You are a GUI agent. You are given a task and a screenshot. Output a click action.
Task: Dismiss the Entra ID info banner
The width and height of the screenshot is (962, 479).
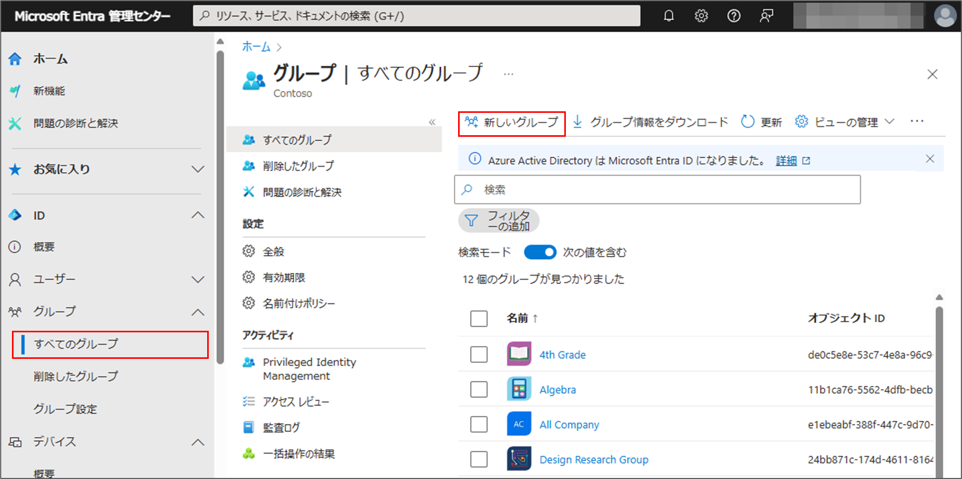(x=930, y=159)
